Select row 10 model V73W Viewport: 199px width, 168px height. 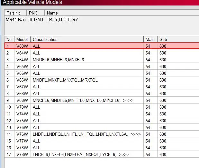pyautogui.click(x=22, y=107)
